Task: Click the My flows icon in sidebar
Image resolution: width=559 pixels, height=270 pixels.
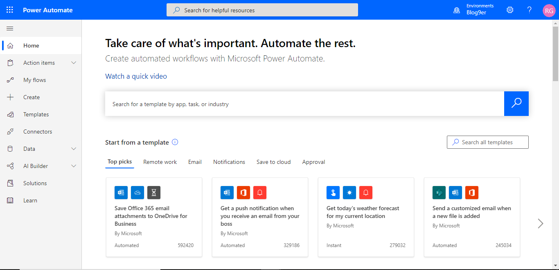Action: [x=11, y=80]
